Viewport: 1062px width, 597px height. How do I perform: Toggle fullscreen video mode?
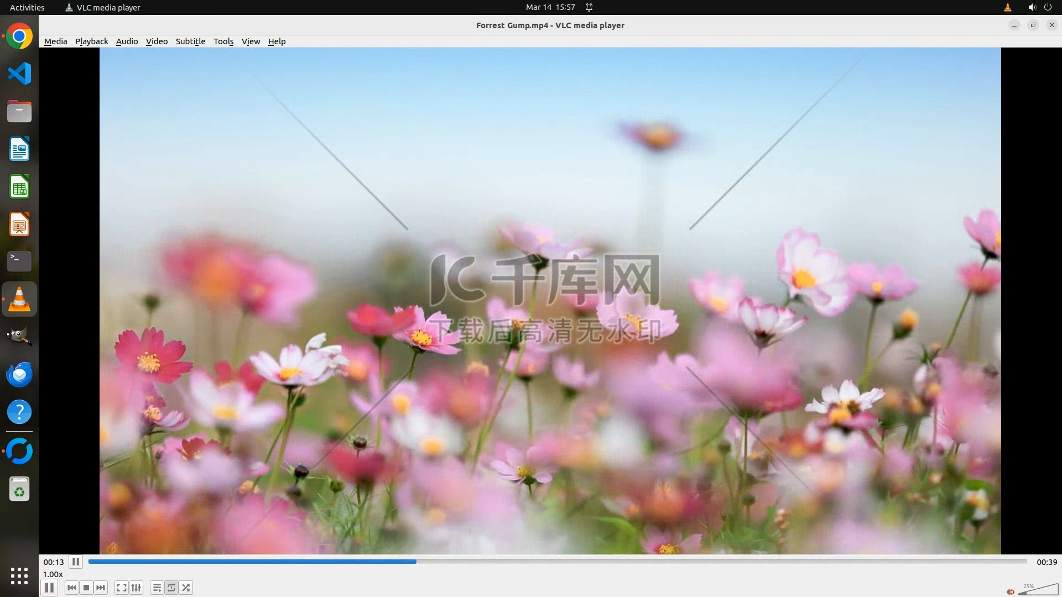(122, 588)
